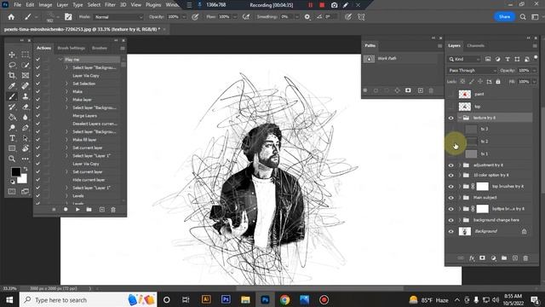Select the Dodge tool
The height and width of the screenshot is (307, 545).
12,128
